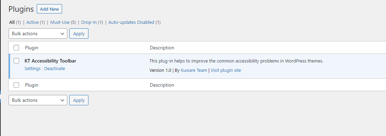Viewport: 386px width, 136px height.
Task: Check the KT Accessibility Toolbar checkbox
Action: [16, 61]
